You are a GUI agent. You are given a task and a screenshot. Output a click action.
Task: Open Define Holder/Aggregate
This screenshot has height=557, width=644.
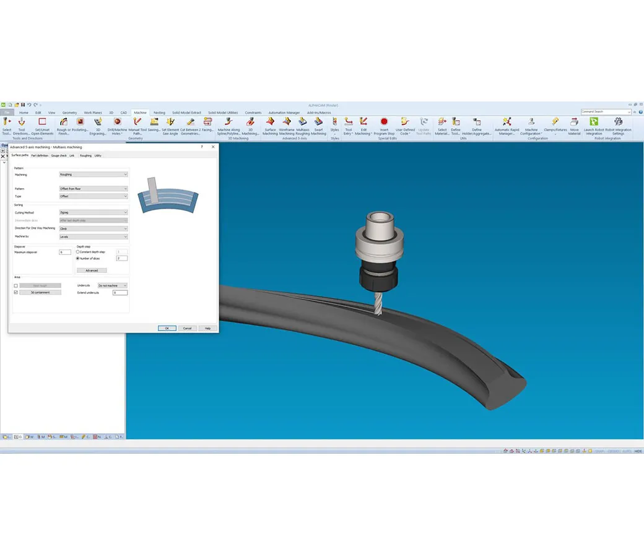[x=477, y=126]
